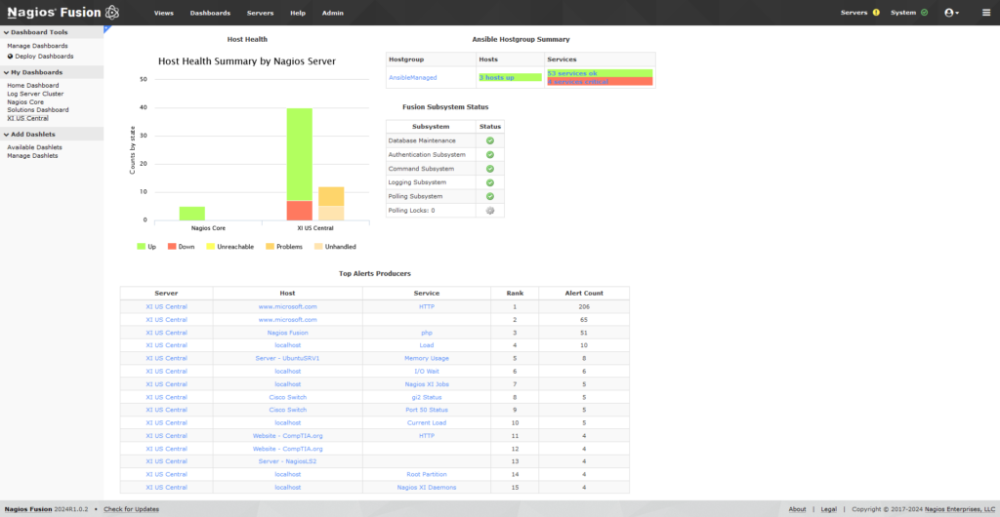Click the blue add-dashlet corner icon
This screenshot has width=1000, height=517.
106,29
